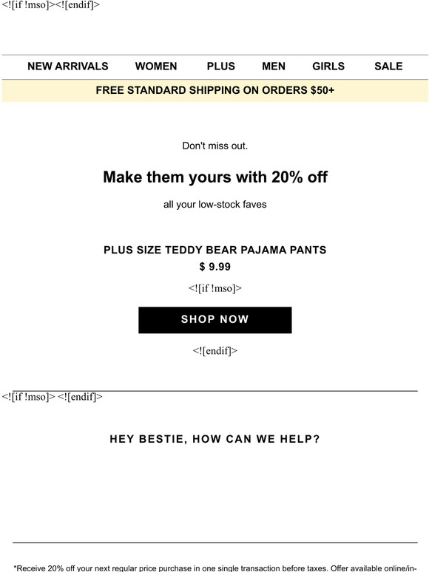Hit the black SHOP NOW button
The height and width of the screenshot is (572, 429).
215,320
